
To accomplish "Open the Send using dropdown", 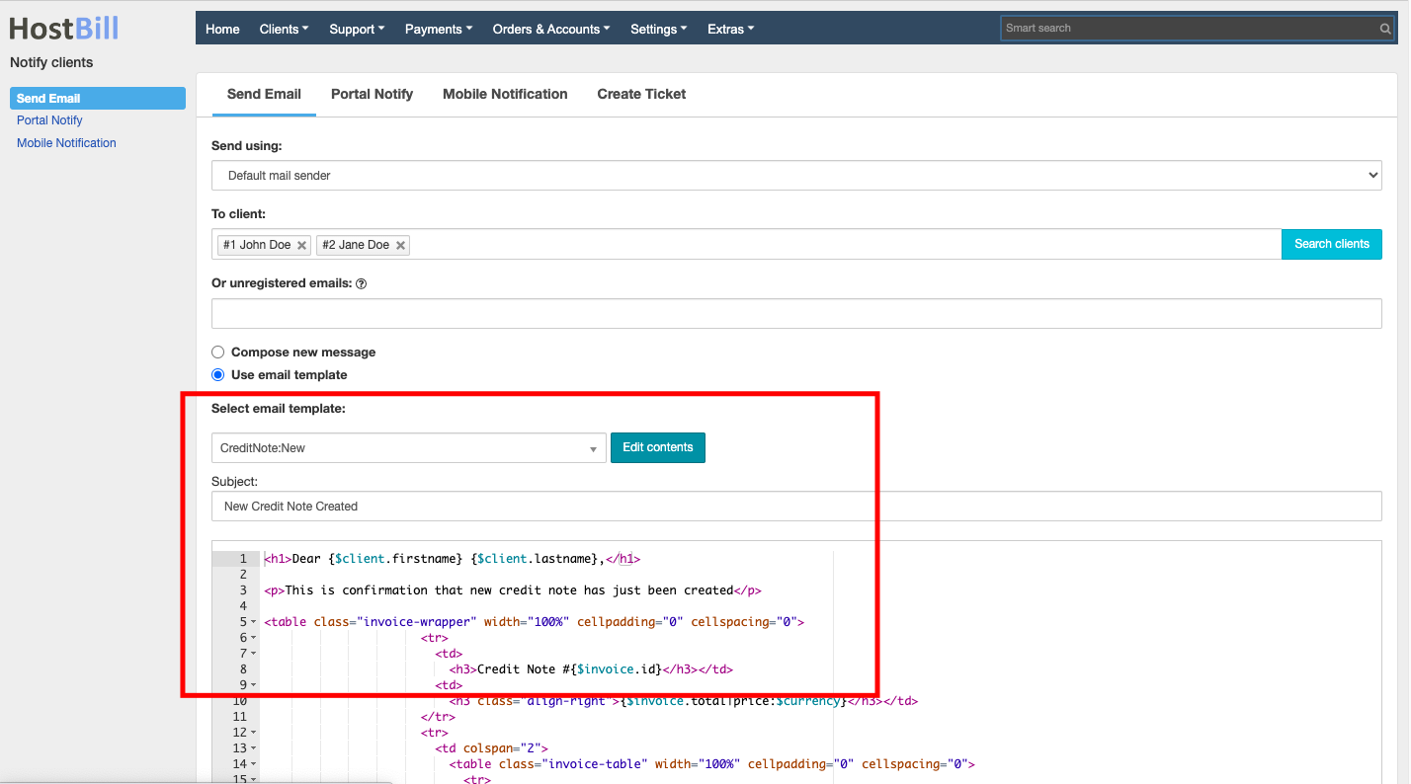I will (795, 175).
